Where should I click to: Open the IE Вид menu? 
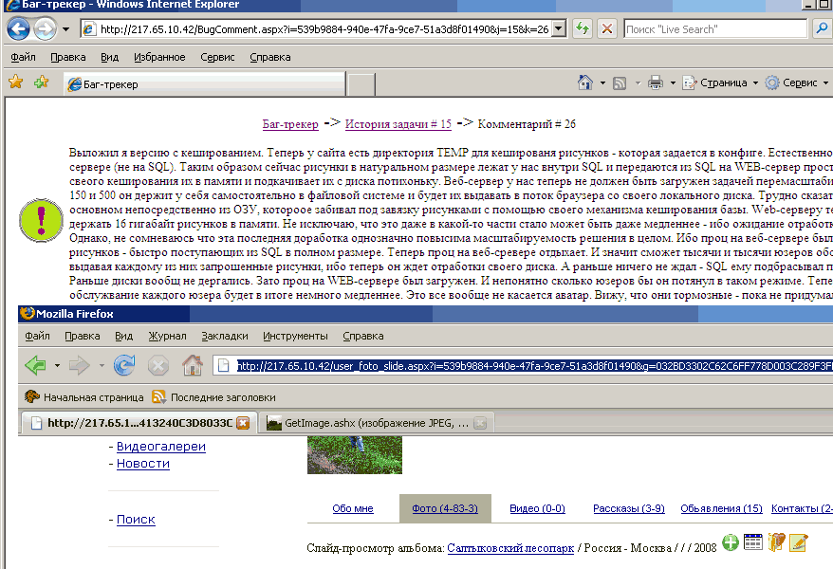109,57
